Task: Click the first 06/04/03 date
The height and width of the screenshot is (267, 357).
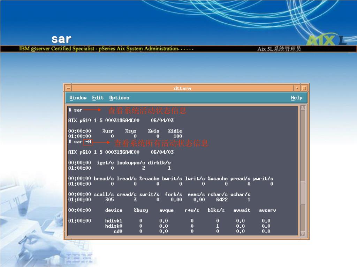Action: click(x=162, y=120)
